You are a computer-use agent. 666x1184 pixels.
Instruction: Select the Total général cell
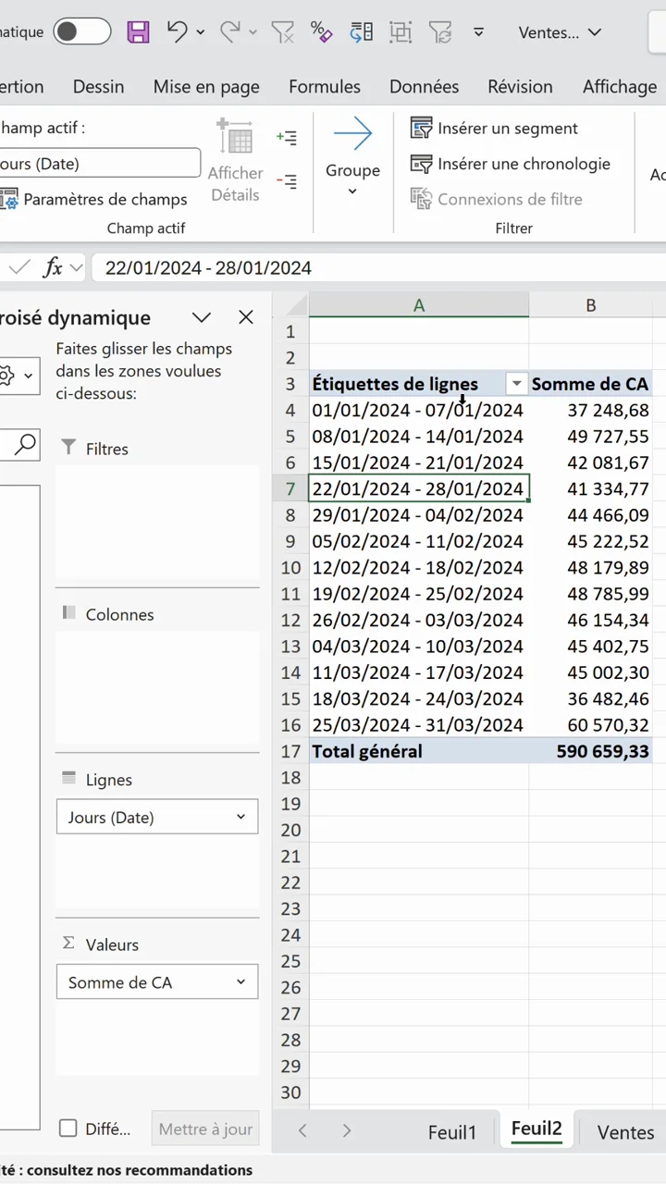419,751
